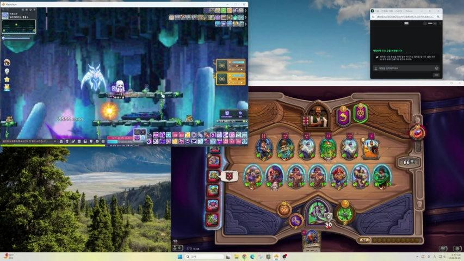Click the purple round button below the orange trinket
Viewport: 464px width, 261px height.
click(295, 220)
